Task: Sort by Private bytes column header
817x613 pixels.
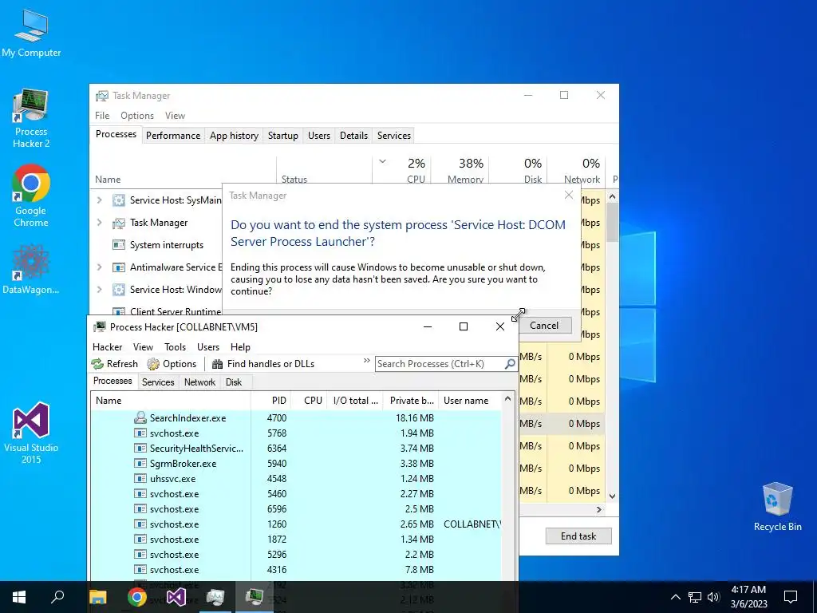Action: (411, 401)
